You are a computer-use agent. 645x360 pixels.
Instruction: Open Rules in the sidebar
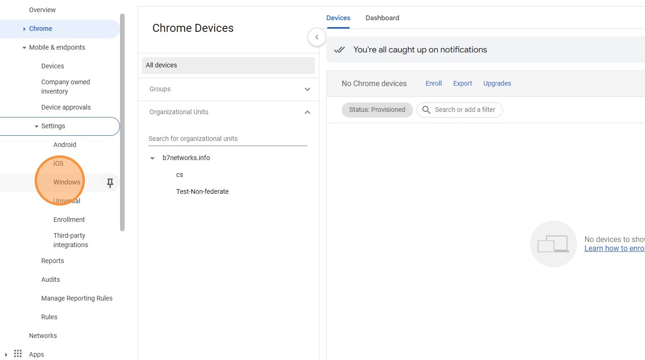pos(49,317)
